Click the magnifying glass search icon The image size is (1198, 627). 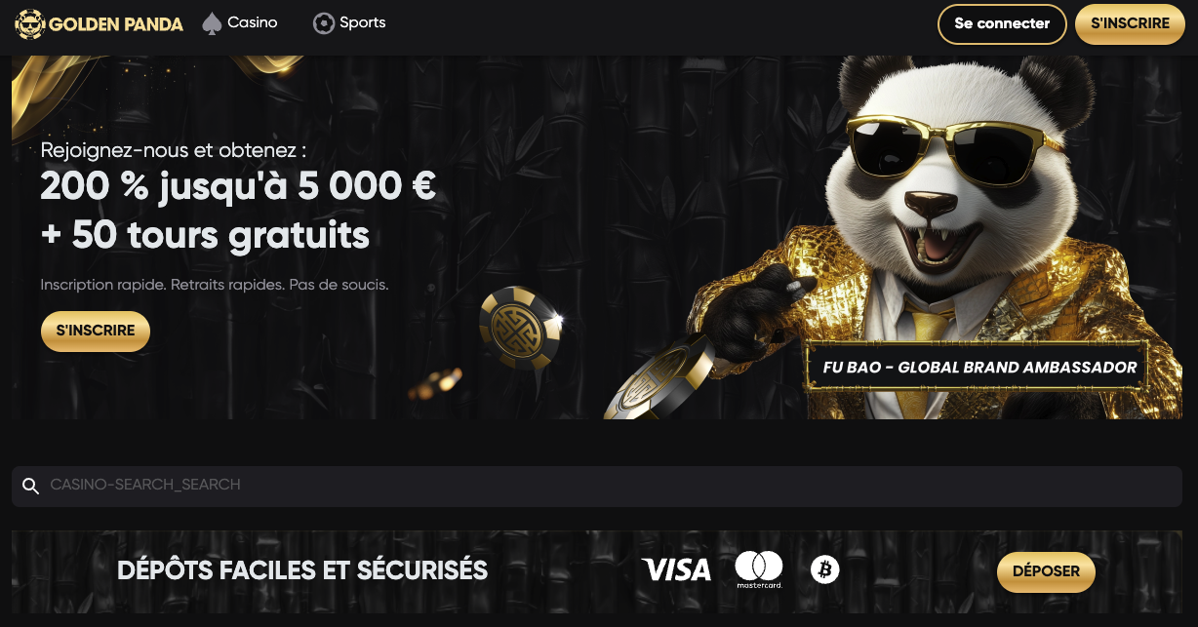[30, 486]
